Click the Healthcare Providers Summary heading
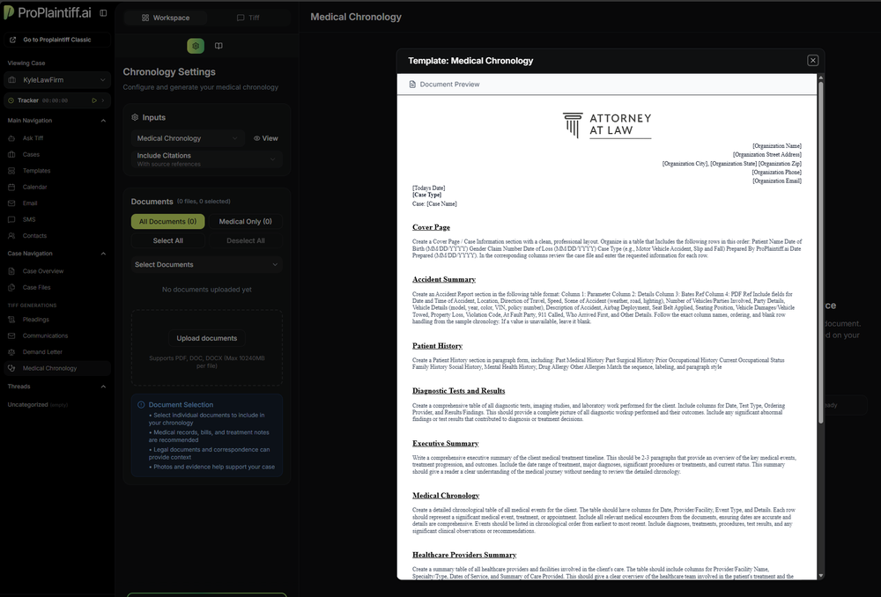 click(x=464, y=555)
